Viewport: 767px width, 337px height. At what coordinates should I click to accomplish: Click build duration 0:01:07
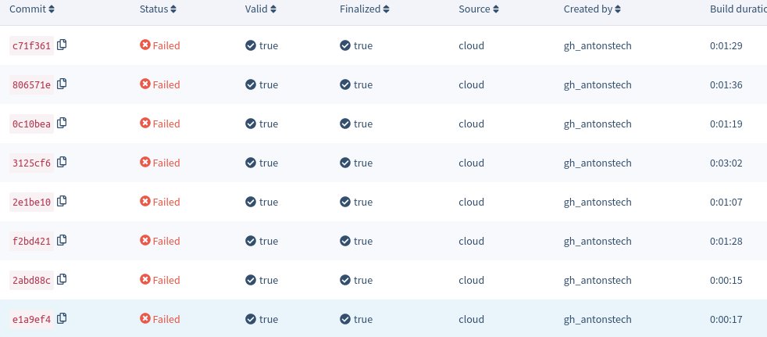point(726,202)
